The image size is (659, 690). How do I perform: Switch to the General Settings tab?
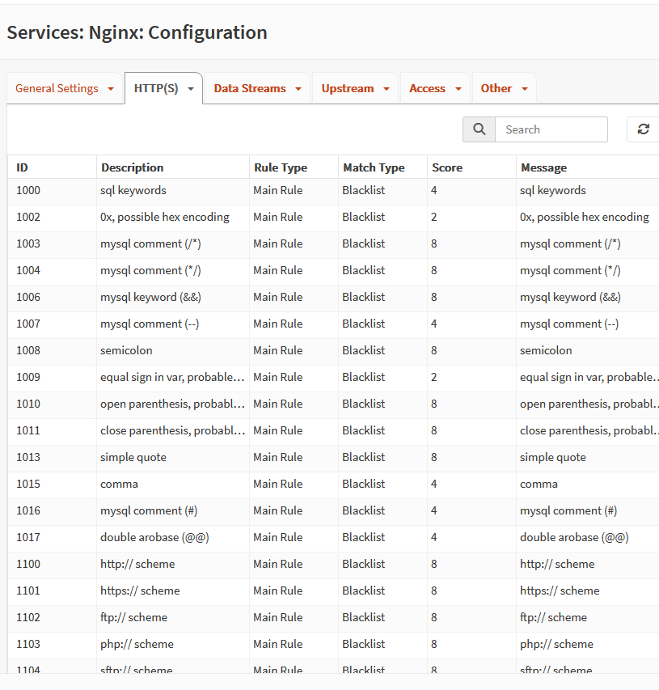(57, 88)
